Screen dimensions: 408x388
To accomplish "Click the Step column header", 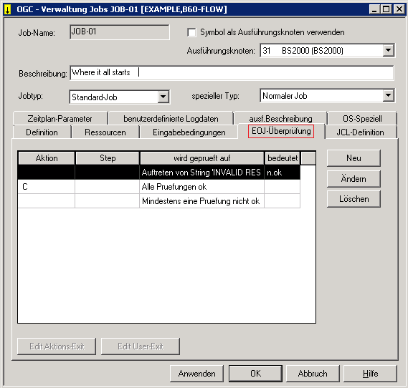I will pyautogui.click(x=108, y=158).
